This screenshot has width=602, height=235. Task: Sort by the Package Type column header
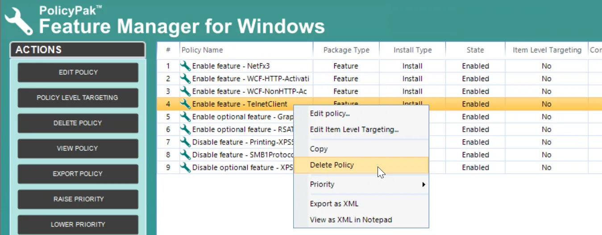coord(346,50)
